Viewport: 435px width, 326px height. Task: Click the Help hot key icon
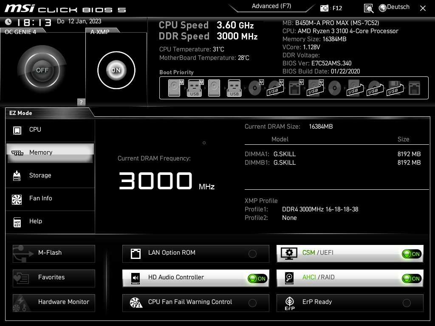pos(17,222)
